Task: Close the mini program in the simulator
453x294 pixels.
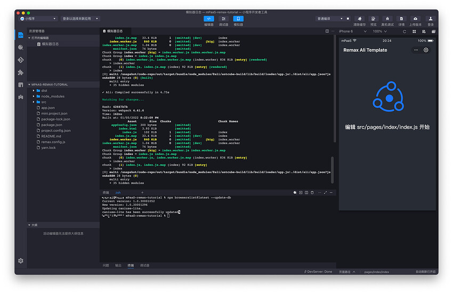Action: pos(426,50)
